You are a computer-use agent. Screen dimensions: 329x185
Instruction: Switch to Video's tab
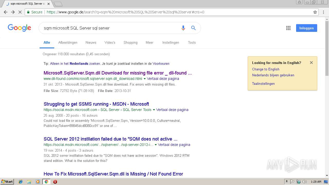coord(110,43)
